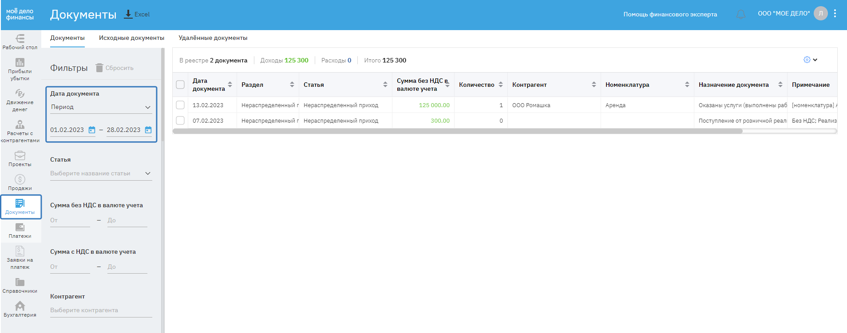Image resolution: width=847 pixels, height=333 pixels.
Task: Open Проекты in the sidebar
Action: tap(20, 159)
